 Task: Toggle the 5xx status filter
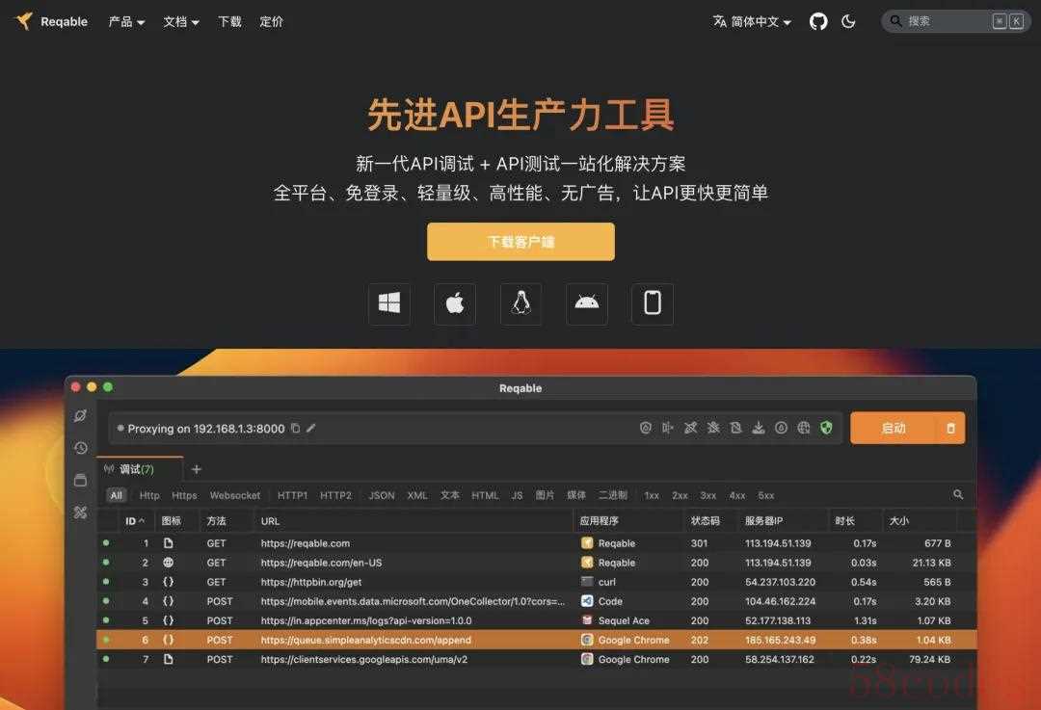[766, 496]
